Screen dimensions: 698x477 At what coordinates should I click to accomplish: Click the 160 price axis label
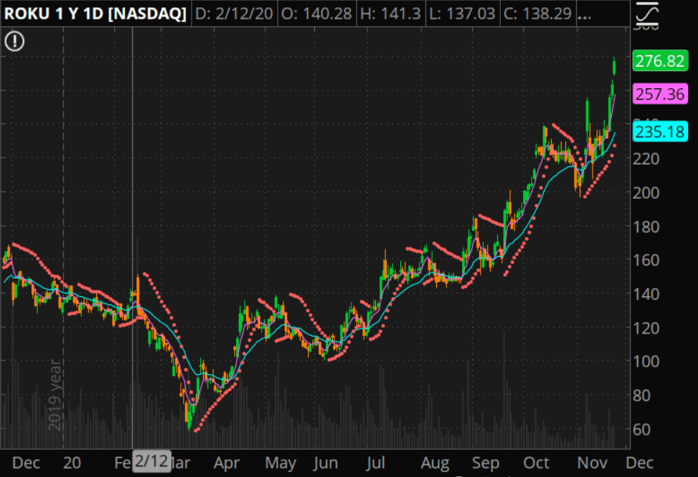click(x=646, y=260)
